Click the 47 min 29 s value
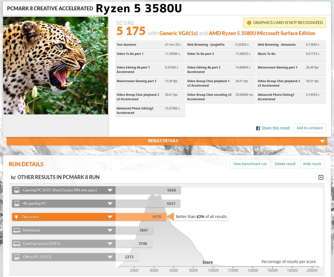The image size is (334, 277). pos(173,45)
